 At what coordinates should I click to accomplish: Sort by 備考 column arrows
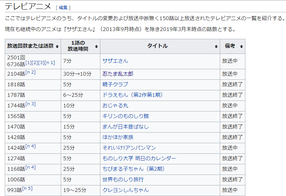point(241,46)
